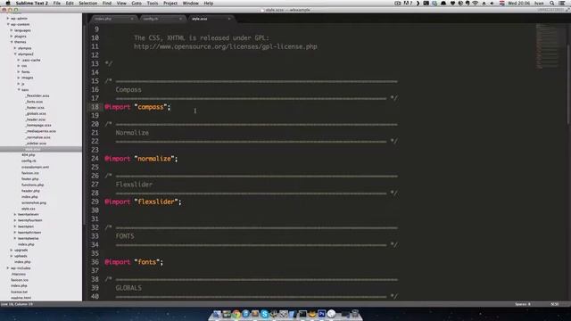Open the Trash in the dock
This screenshot has height=321, width=571.
(355, 314)
